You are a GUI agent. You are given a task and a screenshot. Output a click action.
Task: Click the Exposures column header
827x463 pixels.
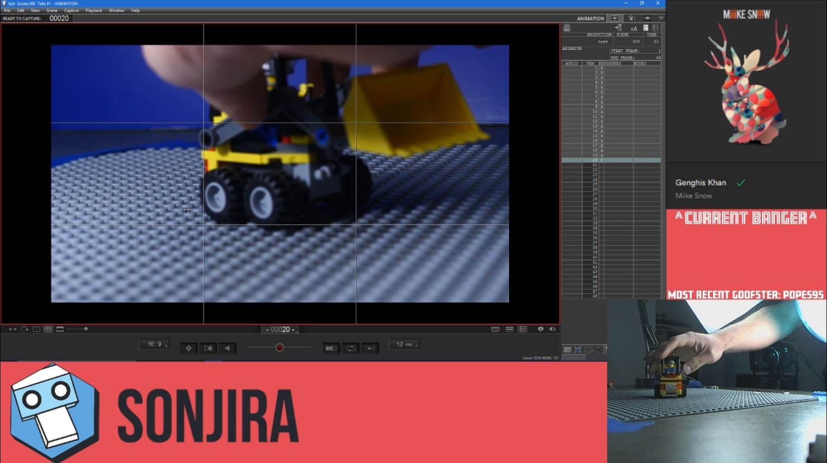tap(610, 64)
